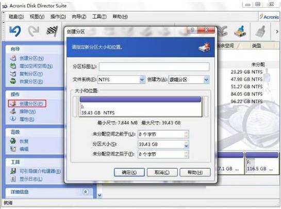Image resolution: width=281 pixels, height=209 pixels.
Task: Click 恢复 icon under 高级
Action: click(x=13, y=141)
